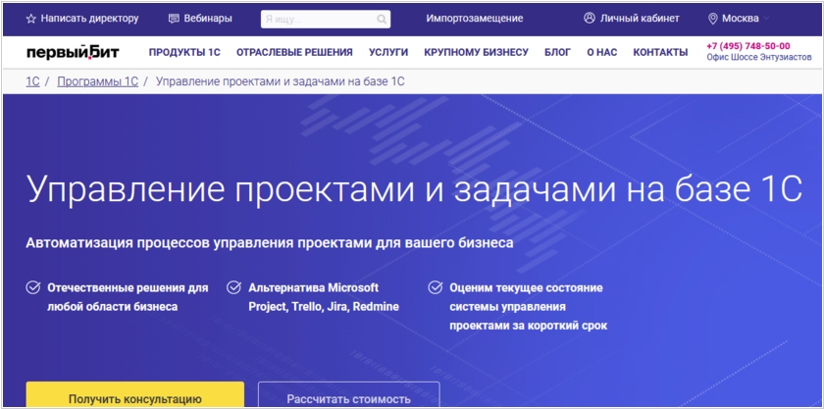Open the Вебинары link
This screenshot has width=824, height=409.
pyautogui.click(x=208, y=19)
